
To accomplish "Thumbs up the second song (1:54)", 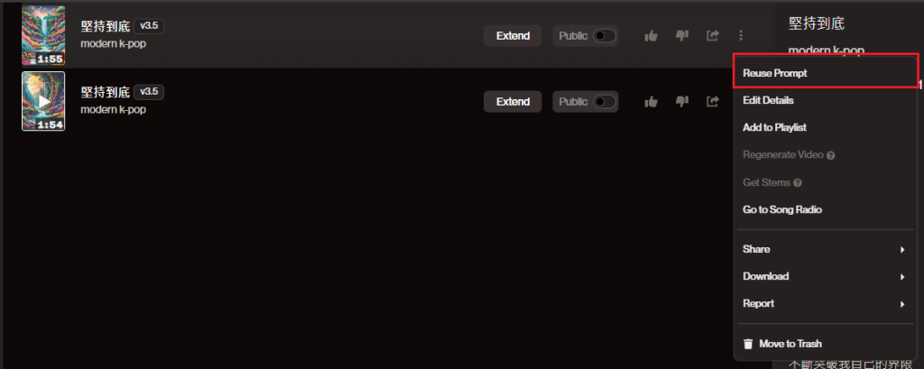I will 651,102.
